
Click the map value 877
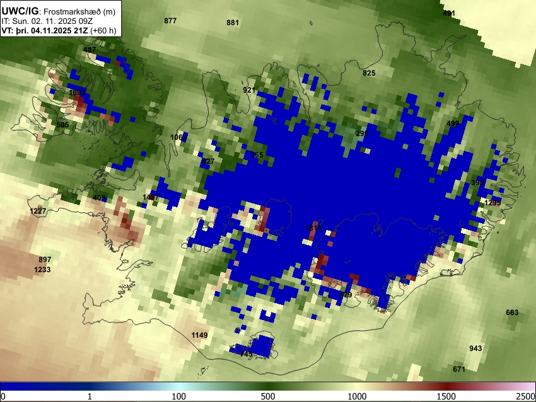(170, 21)
